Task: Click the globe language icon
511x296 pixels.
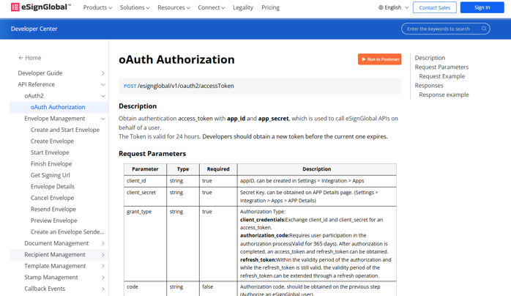Action: [x=381, y=8]
